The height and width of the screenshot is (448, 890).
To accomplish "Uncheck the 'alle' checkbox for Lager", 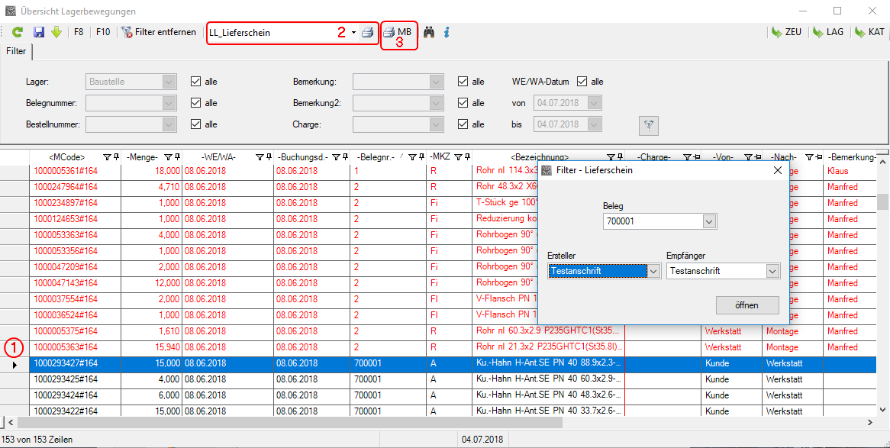I will 196,82.
